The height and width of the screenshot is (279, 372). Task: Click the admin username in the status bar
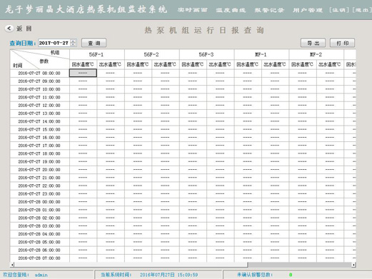point(41,275)
